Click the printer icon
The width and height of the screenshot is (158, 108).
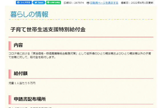[88, 3]
